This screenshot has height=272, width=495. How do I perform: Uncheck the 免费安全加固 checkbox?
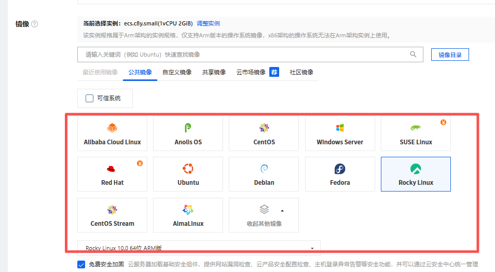pyautogui.click(x=81, y=265)
